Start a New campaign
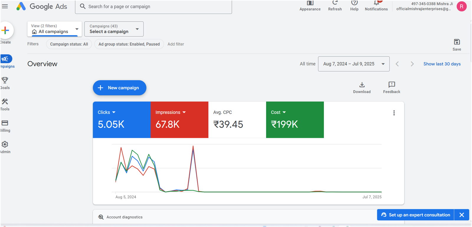Viewport: 472px width, 227px height. point(119,88)
